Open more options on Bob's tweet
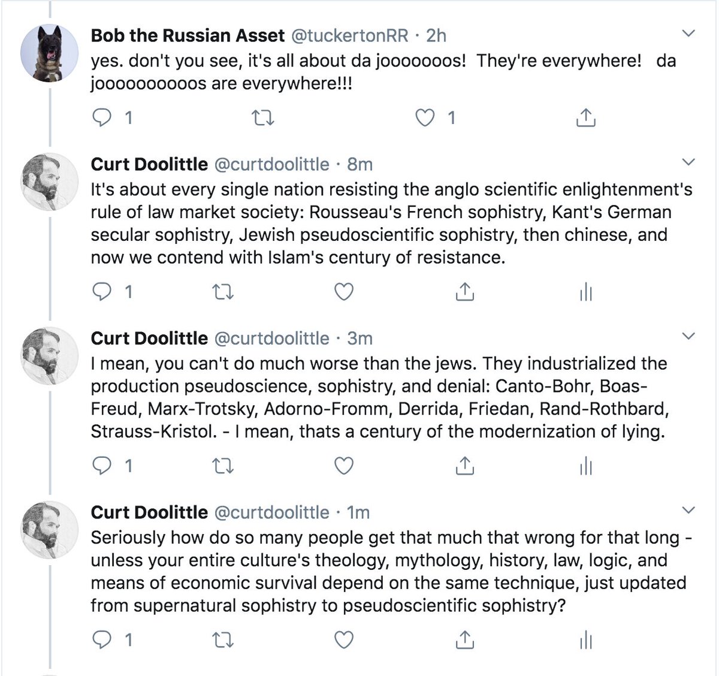Viewport: 719px width, 676px height. click(689, 34)
